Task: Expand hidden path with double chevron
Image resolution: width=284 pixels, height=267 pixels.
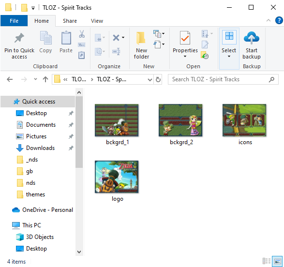Action: click(65, 79)
